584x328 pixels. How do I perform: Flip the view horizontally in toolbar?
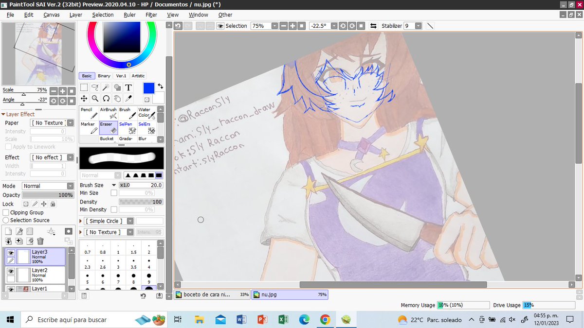click(x=373, y=26)
